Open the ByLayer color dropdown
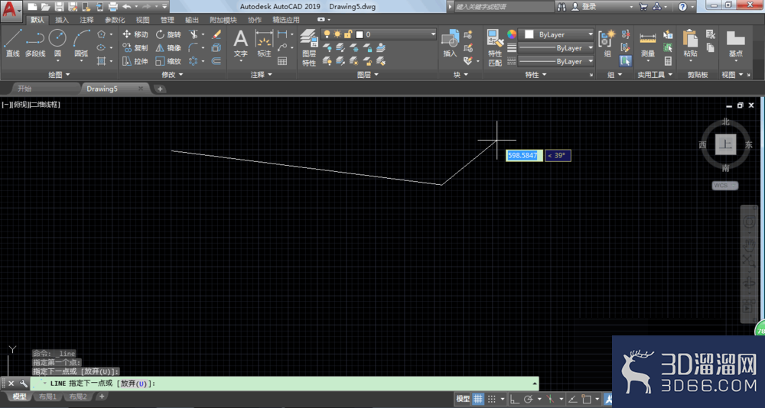The image size is (765, 408). pos(556,34)
